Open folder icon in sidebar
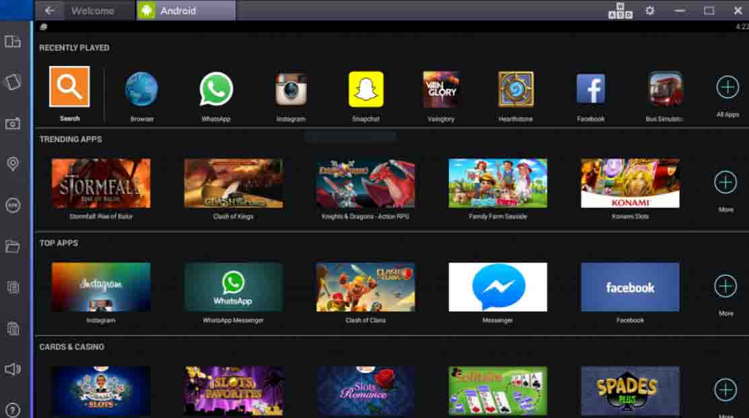Screen dimensions: 749x418 (x=13, y=246)
